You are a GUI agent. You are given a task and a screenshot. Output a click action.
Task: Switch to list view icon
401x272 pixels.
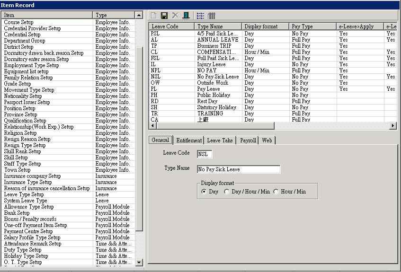click(200, 16)
